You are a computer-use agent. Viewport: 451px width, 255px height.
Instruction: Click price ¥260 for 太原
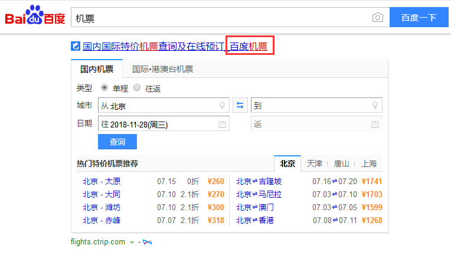point(215,181)
